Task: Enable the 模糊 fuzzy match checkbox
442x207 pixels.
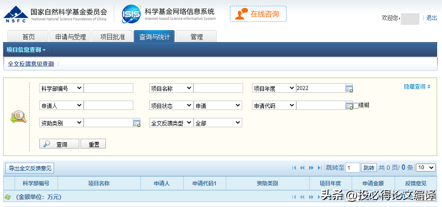Action: [356, 106]
